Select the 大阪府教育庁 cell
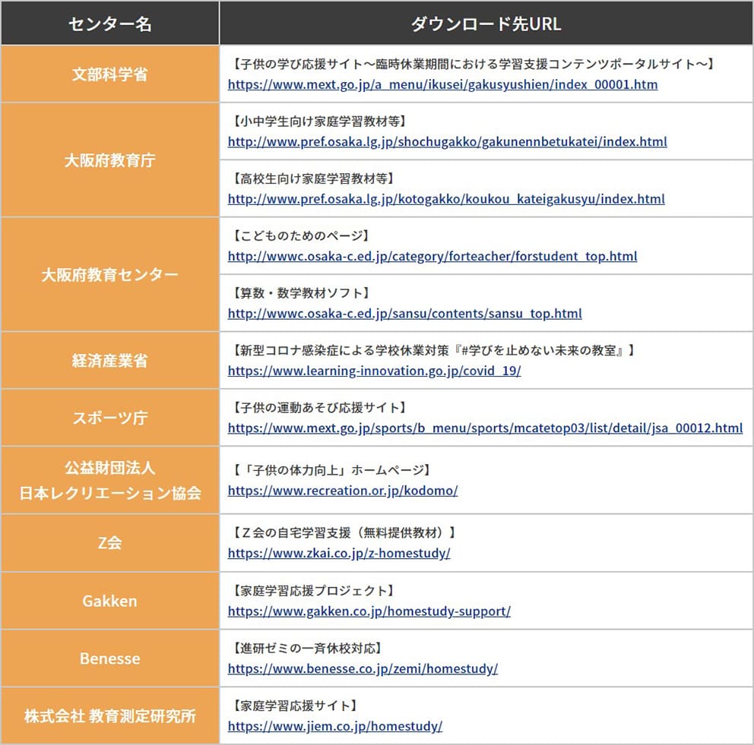Image resolution: width=754 pixels, height=745 pixels. [110, 160]
